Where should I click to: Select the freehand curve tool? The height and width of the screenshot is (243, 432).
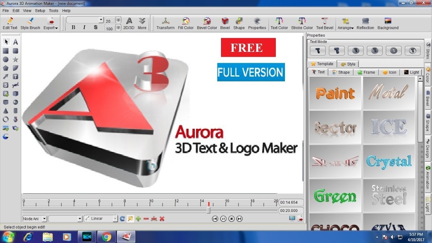click(16, 85)
